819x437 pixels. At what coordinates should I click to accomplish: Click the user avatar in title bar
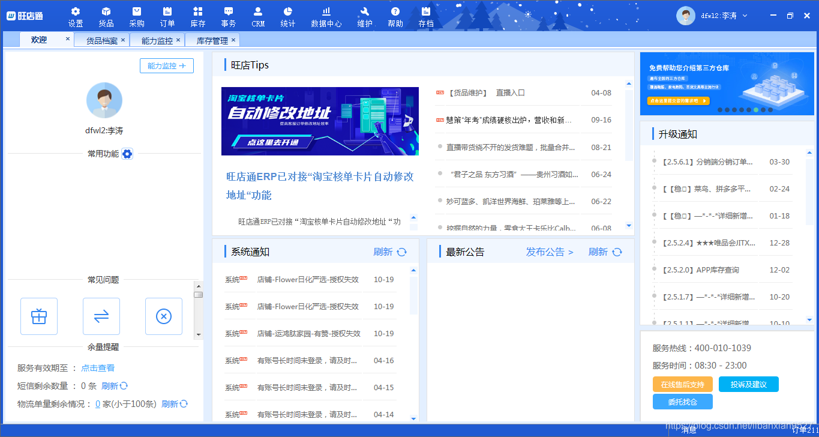point(686,16)
